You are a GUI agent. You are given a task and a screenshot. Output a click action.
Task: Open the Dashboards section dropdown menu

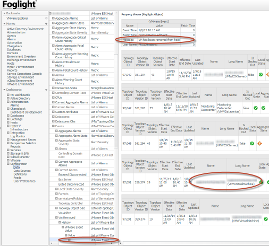point(46,90)
